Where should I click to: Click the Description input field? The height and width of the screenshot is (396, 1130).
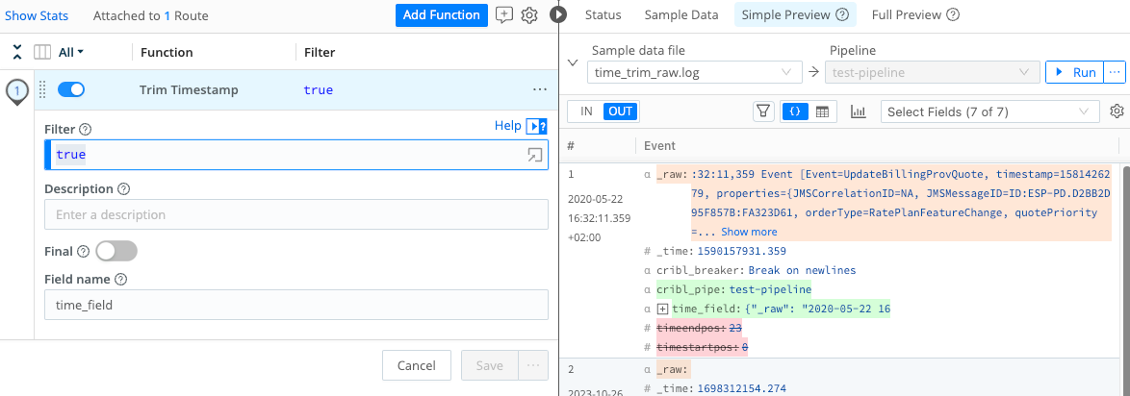[x=296, y=214]
